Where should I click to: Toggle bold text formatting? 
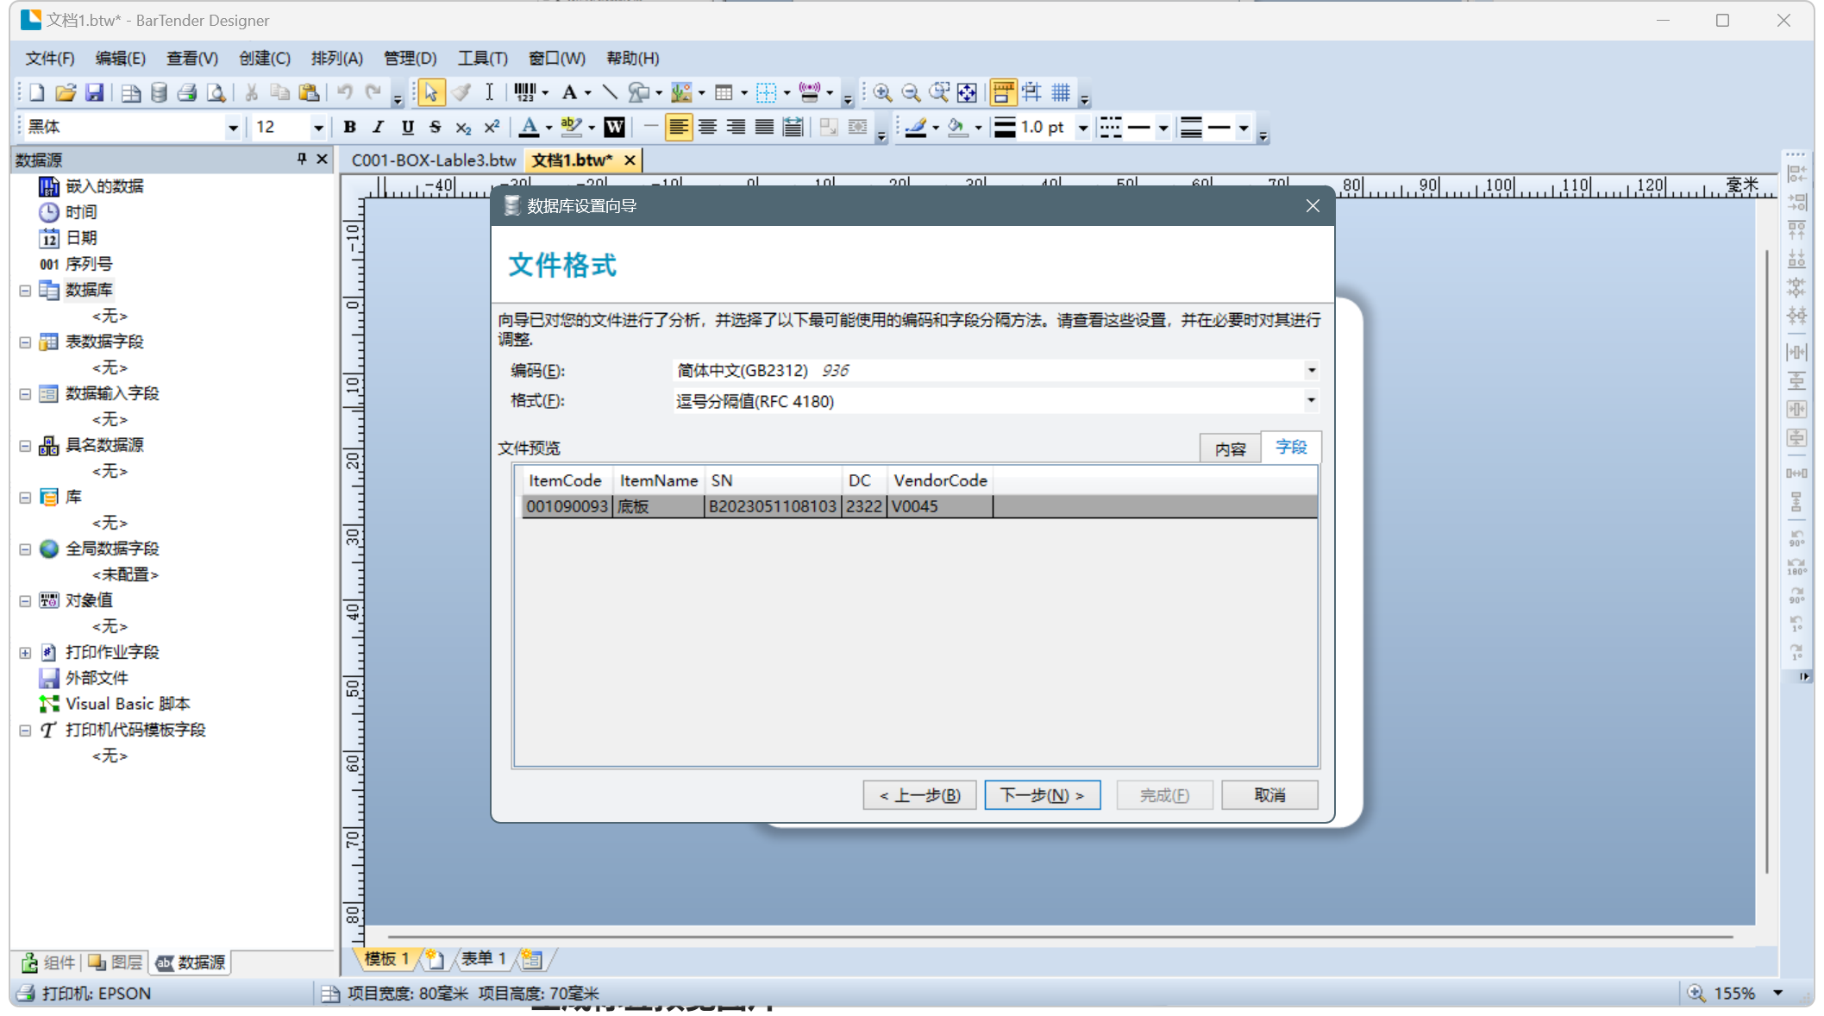point(349,128)
